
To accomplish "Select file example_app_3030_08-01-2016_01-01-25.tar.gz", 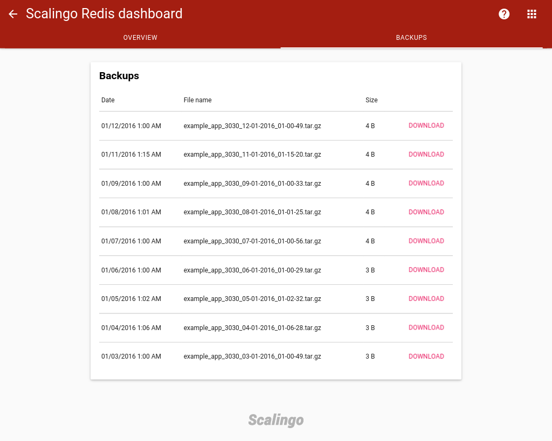I will [x=252, y=212].
